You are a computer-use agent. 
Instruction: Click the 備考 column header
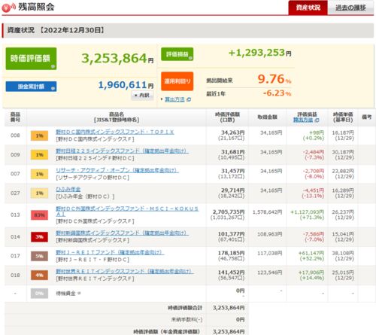(366, 117)
